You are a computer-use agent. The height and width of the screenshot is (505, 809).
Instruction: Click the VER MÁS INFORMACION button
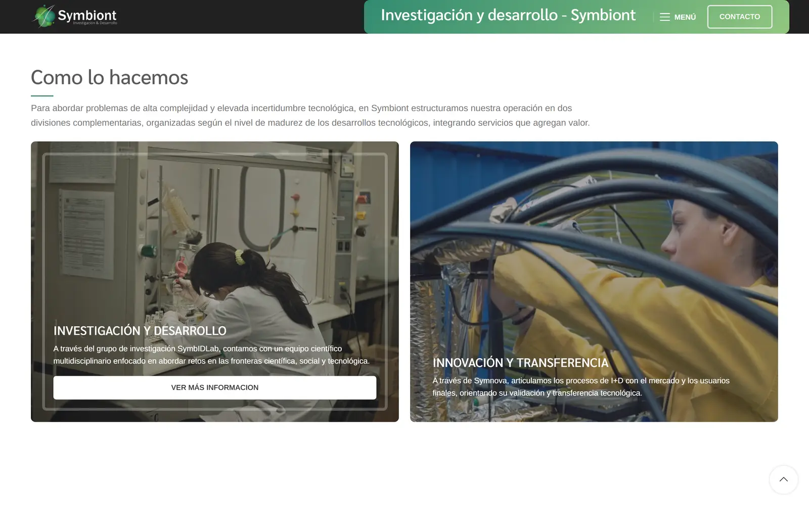point(215,388)
